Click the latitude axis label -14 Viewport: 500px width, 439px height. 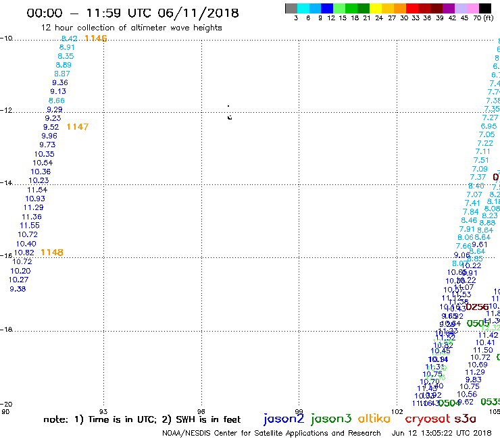[6, 182]
